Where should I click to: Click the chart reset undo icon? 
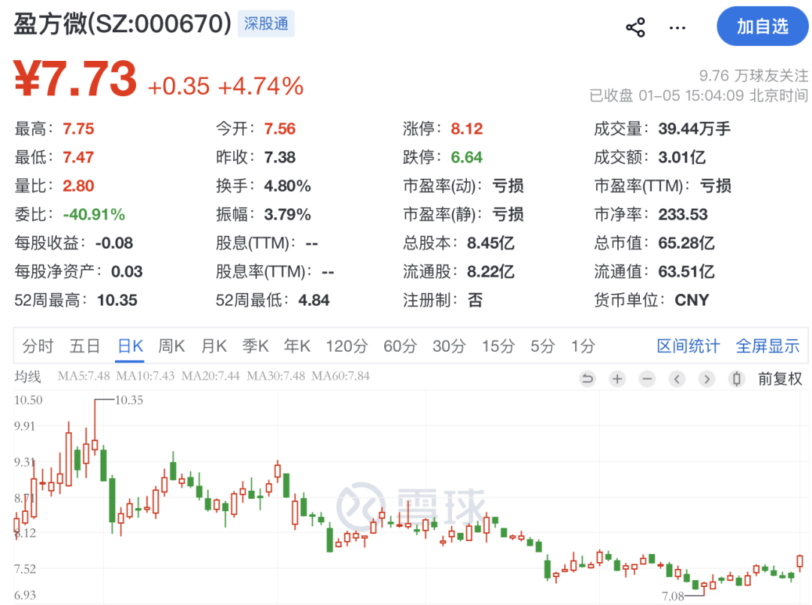click(x=588, y=379)
